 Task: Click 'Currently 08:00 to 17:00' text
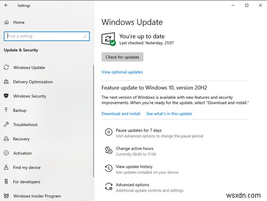(136, 154)
